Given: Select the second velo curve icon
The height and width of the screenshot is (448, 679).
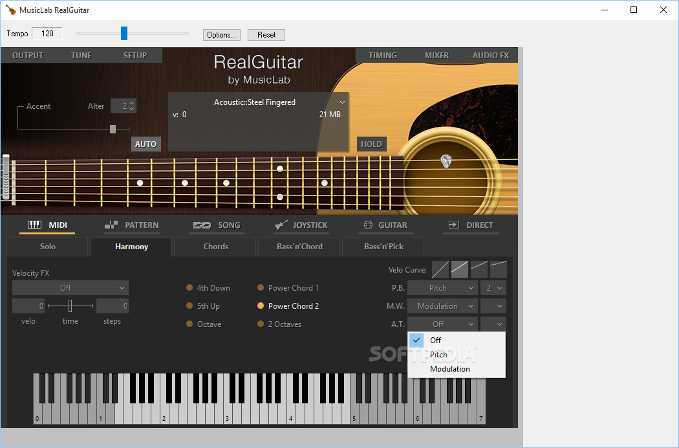Looking at the screenshot, I should tap(459, 269).
